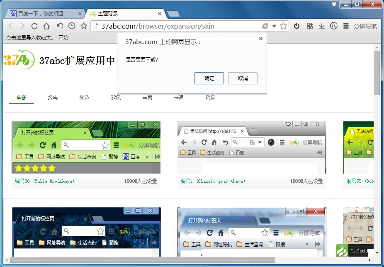Click the 编号1 (Classic-gray-theme) link
384x267 pixels.
213,181
